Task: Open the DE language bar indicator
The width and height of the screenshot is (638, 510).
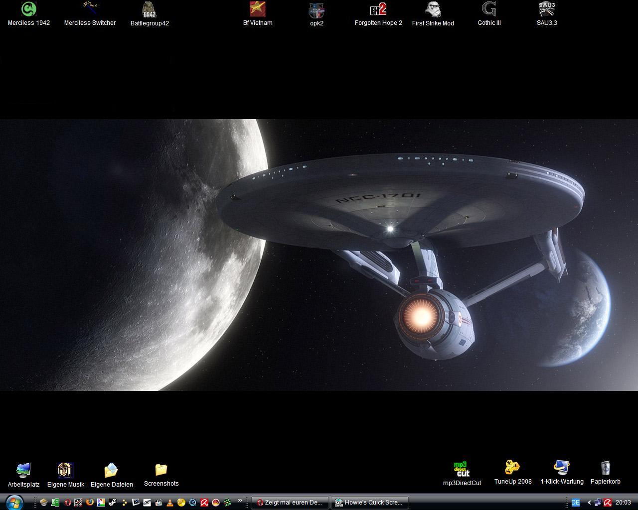Action: coord(575,503)
